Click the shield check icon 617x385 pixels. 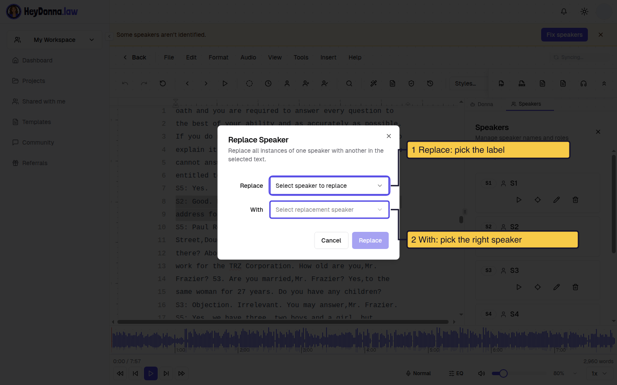pyautogui.click(x=411, y=83)
